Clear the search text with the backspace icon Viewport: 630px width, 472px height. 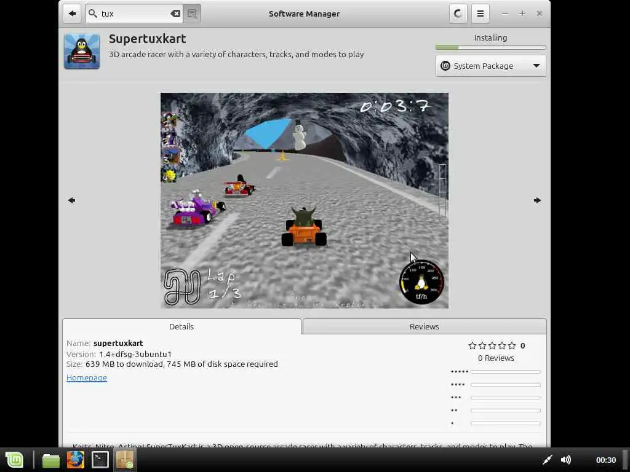[x=175, y=14]
